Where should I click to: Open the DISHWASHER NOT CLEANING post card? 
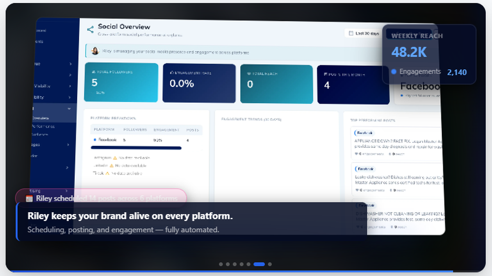399,216
